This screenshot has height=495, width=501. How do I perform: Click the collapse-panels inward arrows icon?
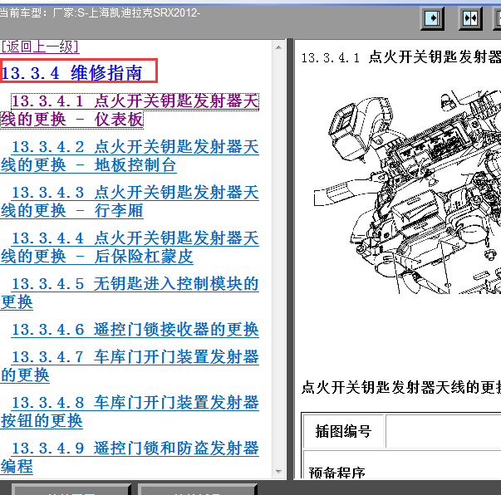pos(470,18)
